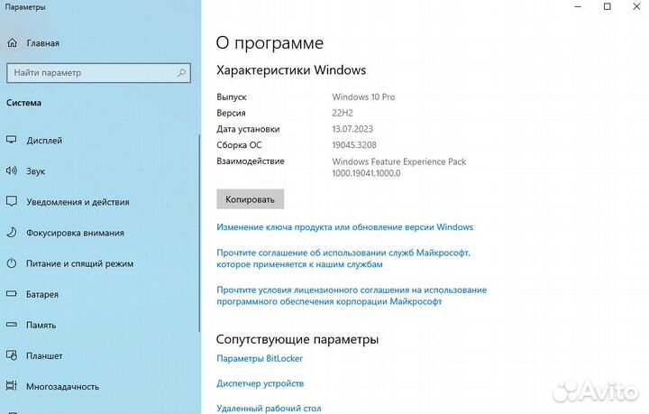Click the Версия label
649x414 pixels.
click(231, 113)
